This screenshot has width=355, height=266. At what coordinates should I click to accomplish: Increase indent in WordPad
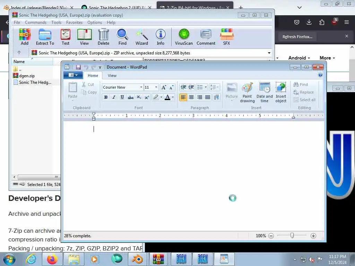(191, 87)
